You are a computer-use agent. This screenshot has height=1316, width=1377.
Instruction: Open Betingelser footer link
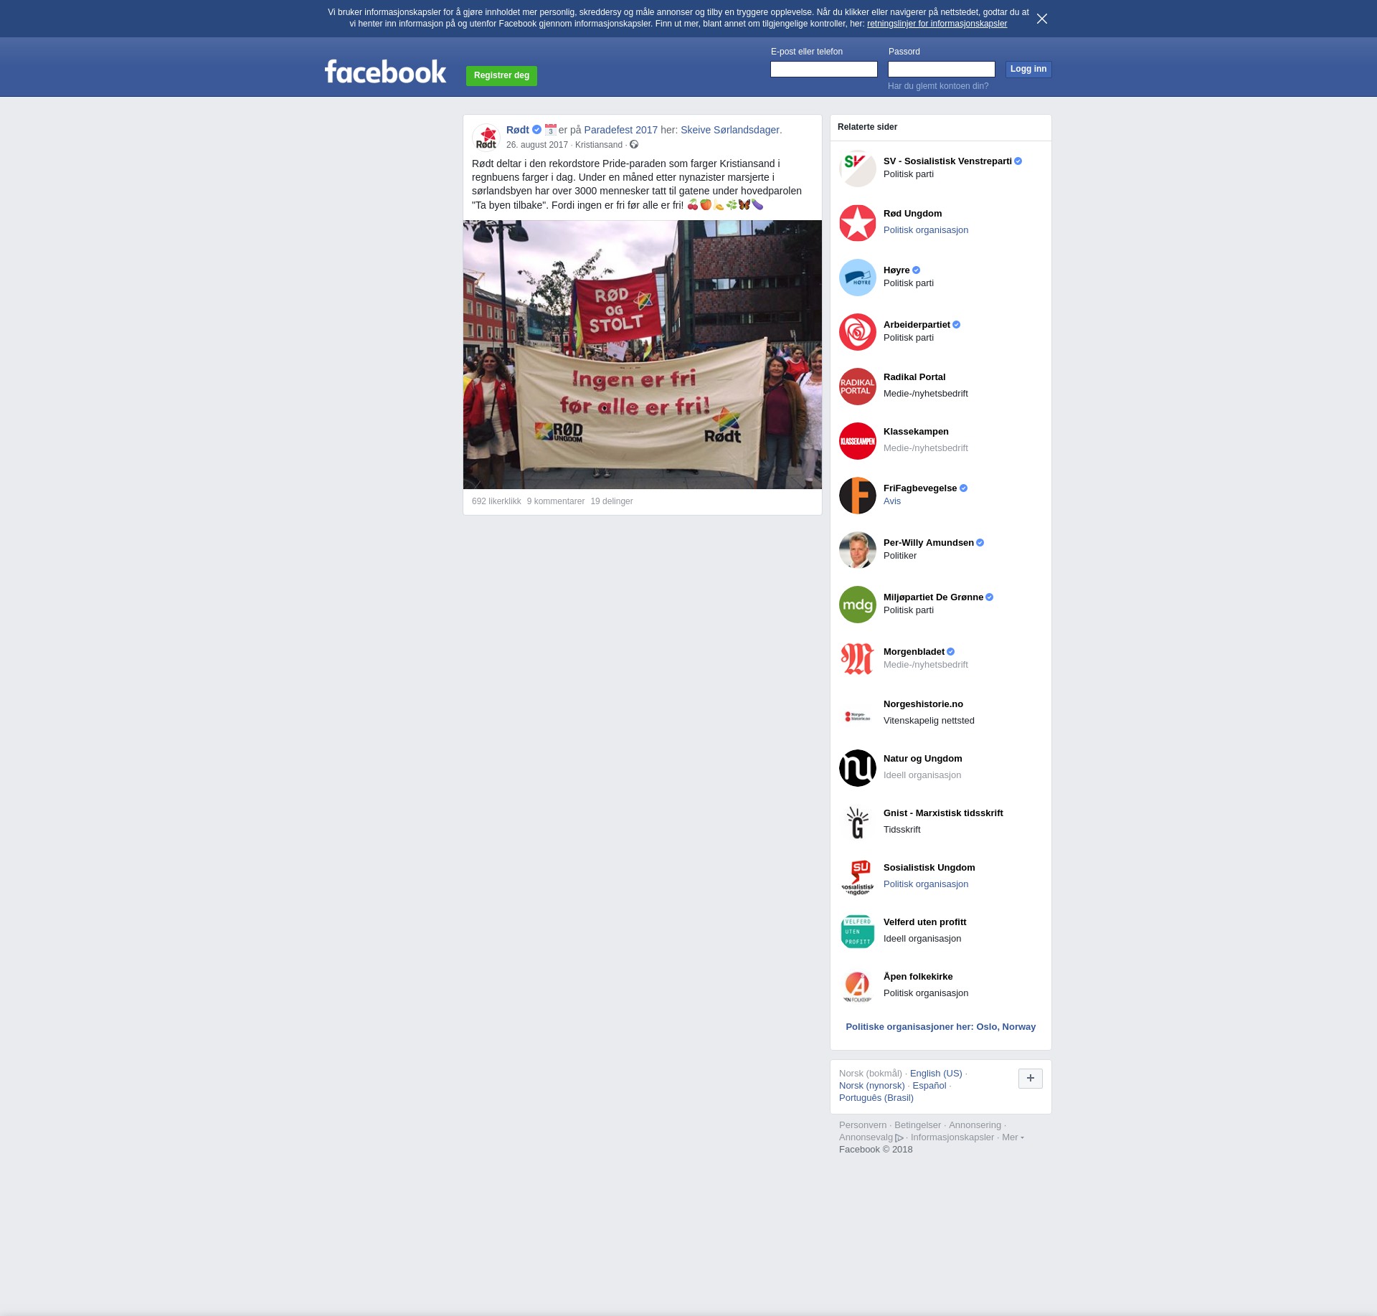[917, 1125]
